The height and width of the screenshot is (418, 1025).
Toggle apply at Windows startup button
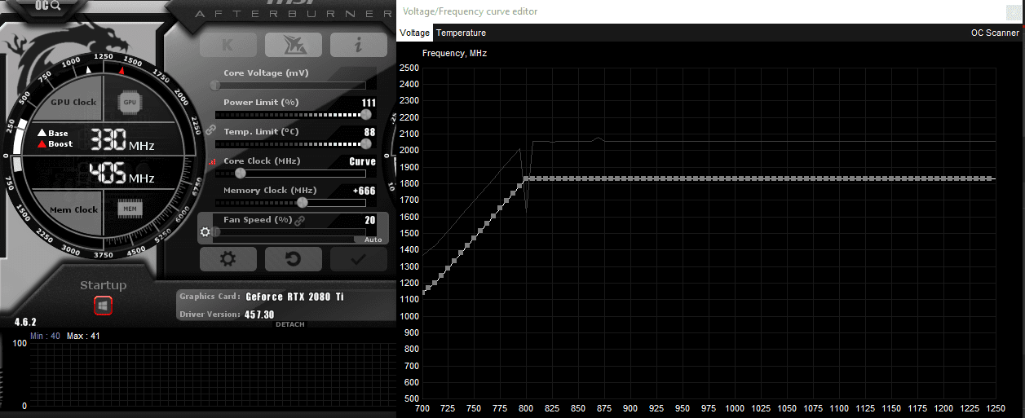point(103,306)
